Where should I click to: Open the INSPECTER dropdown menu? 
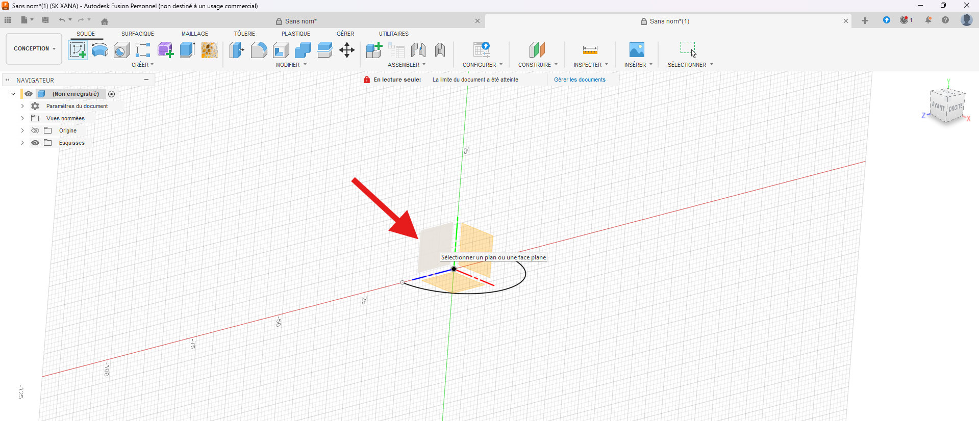click(x=591, y=65)
